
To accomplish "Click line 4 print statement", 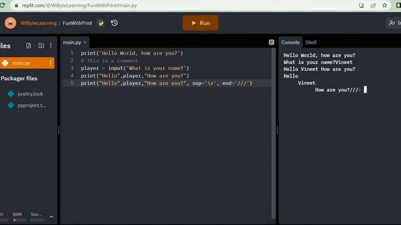I will click(x=135, y=76).
